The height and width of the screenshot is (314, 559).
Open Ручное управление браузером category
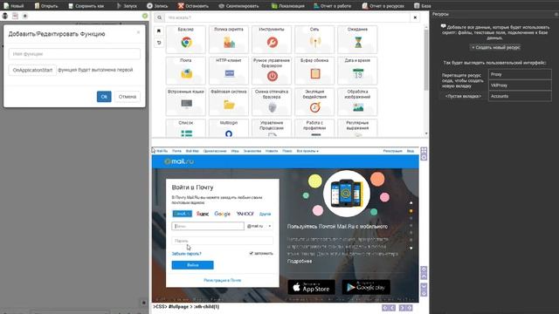272,71
